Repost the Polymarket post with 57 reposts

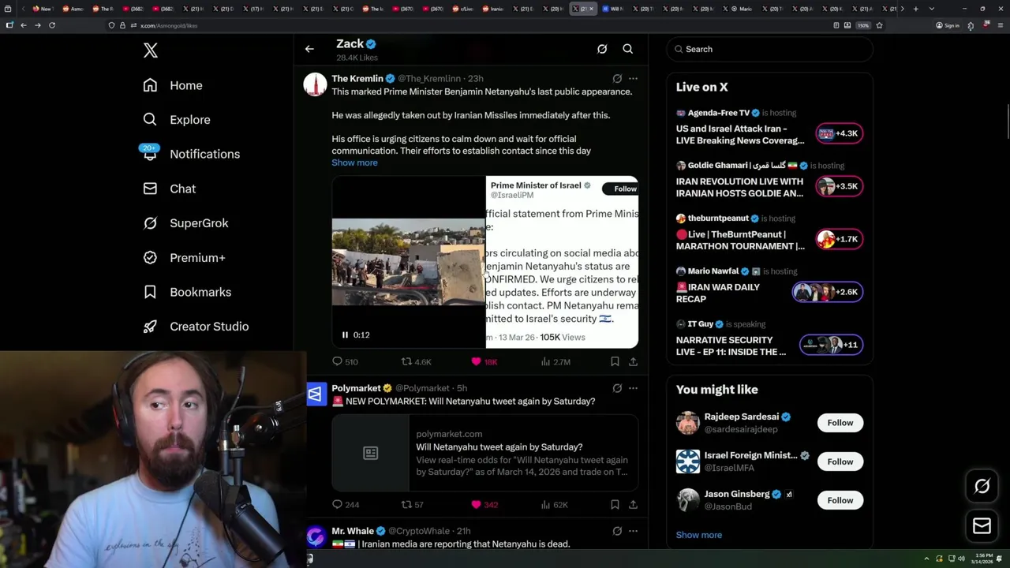point(412,504)
